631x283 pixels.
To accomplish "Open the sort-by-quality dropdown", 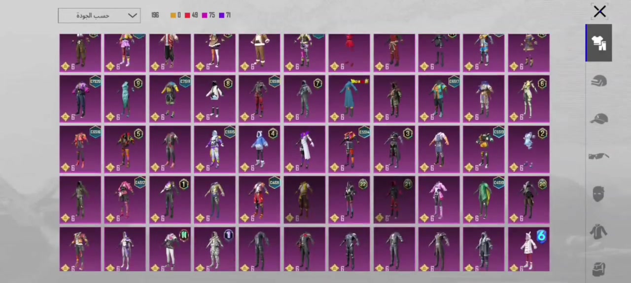I will [99, 15].
